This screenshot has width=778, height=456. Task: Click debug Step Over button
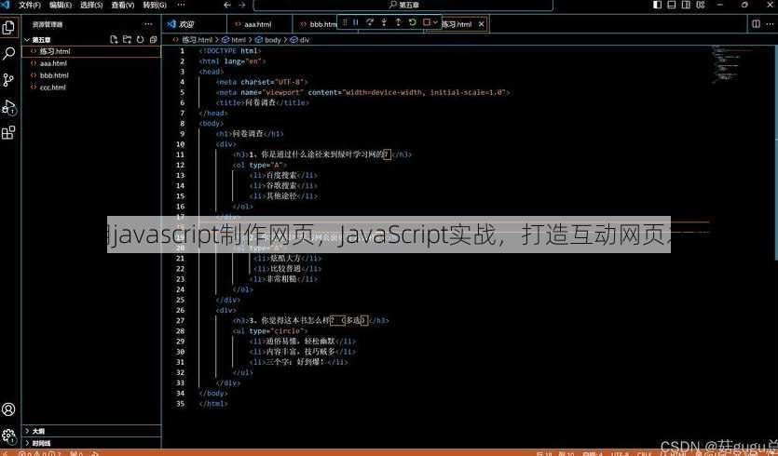[370, 22]
